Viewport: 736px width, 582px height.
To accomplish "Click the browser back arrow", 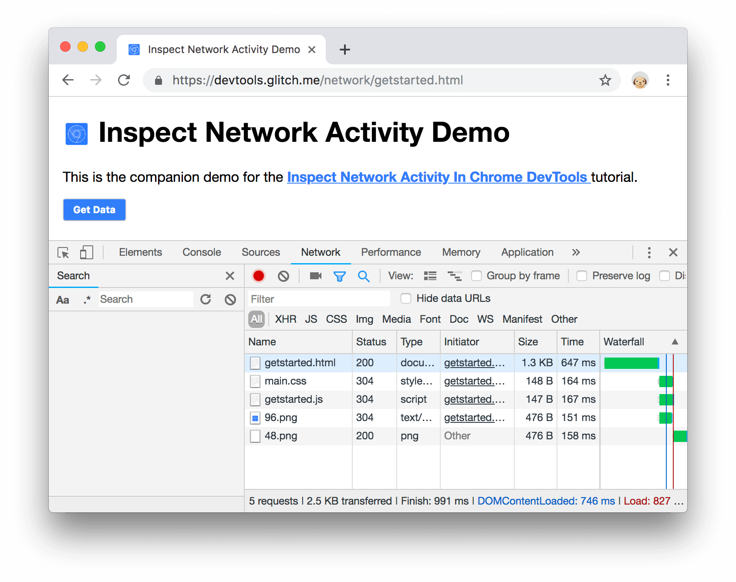I will 68,80.
